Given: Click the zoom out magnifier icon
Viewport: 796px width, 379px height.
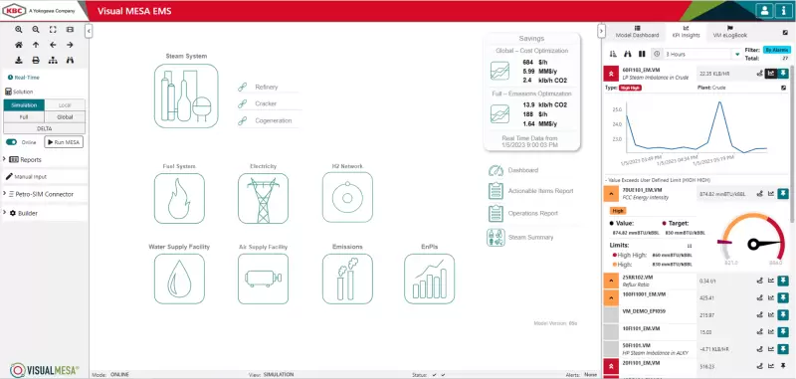Looking at the screenshot, I should (36, 30).
